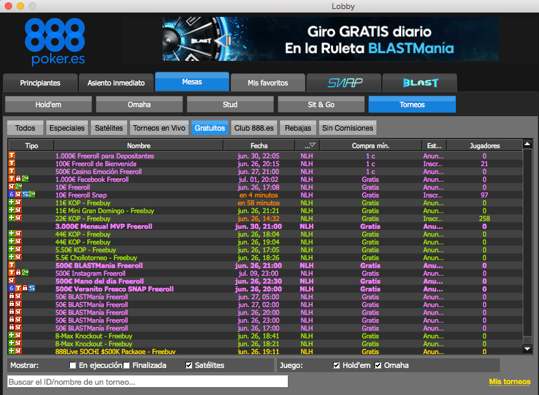Viewport: 539px width, 395px height.
Task: Enable the Finalizada checkbox
Action: (x=126, y=365)
